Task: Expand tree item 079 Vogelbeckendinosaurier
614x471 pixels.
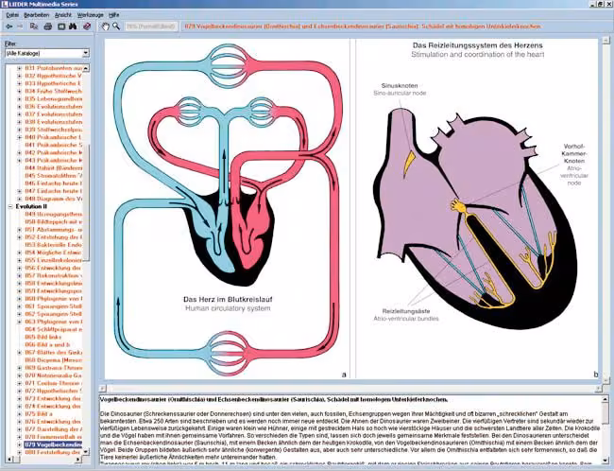Action: click(x=19, y=445)
